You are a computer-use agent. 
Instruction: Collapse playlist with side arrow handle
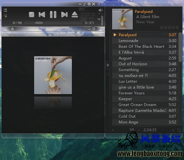point(108,65)
